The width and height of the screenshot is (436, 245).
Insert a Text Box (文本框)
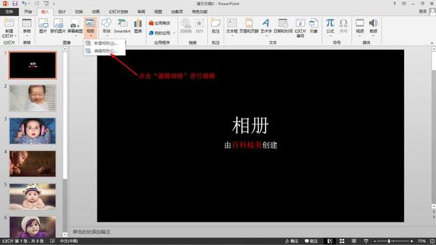pos(232,27)
